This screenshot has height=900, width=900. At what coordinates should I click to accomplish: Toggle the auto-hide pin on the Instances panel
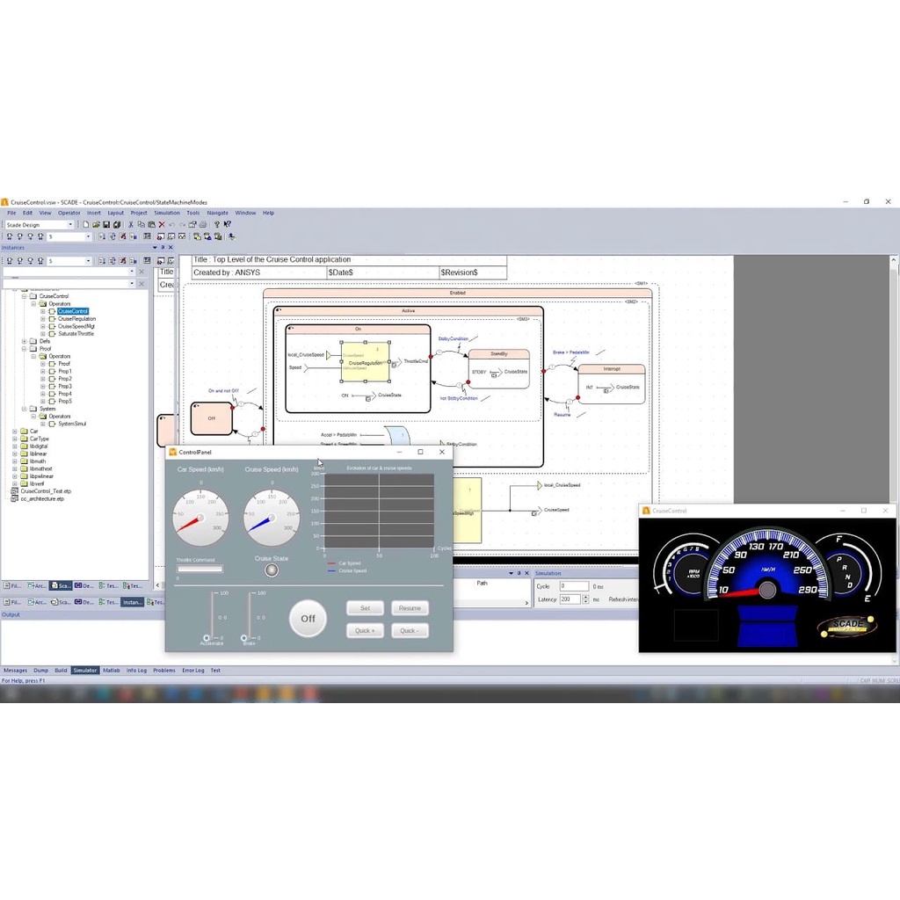(161, 248)
